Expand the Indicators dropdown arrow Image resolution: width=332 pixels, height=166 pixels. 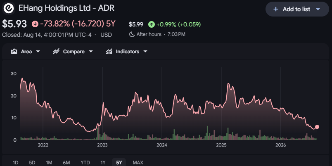[145, 52]
